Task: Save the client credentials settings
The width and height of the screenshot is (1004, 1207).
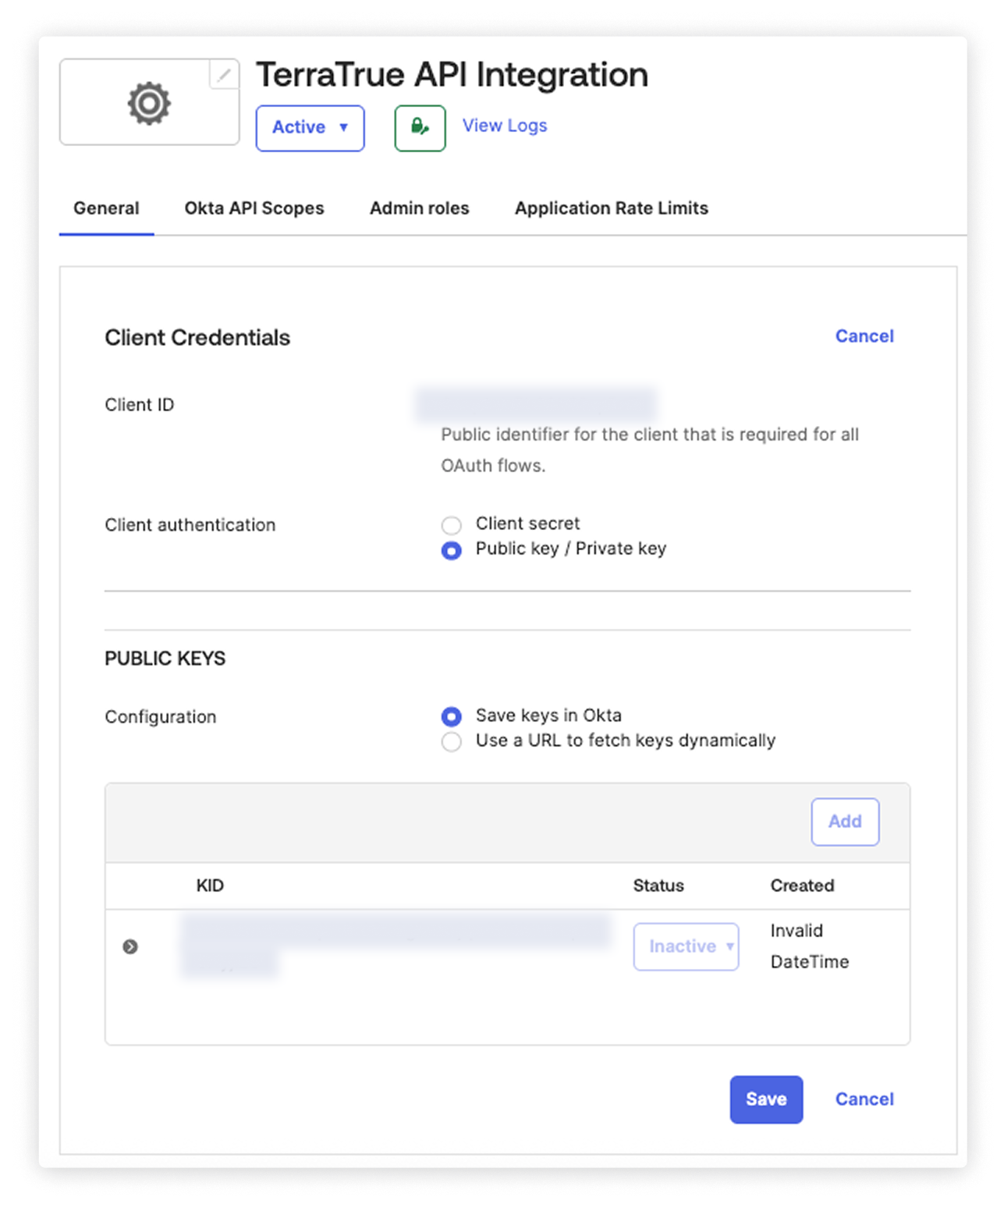Action: click(x=766, y=1099)
